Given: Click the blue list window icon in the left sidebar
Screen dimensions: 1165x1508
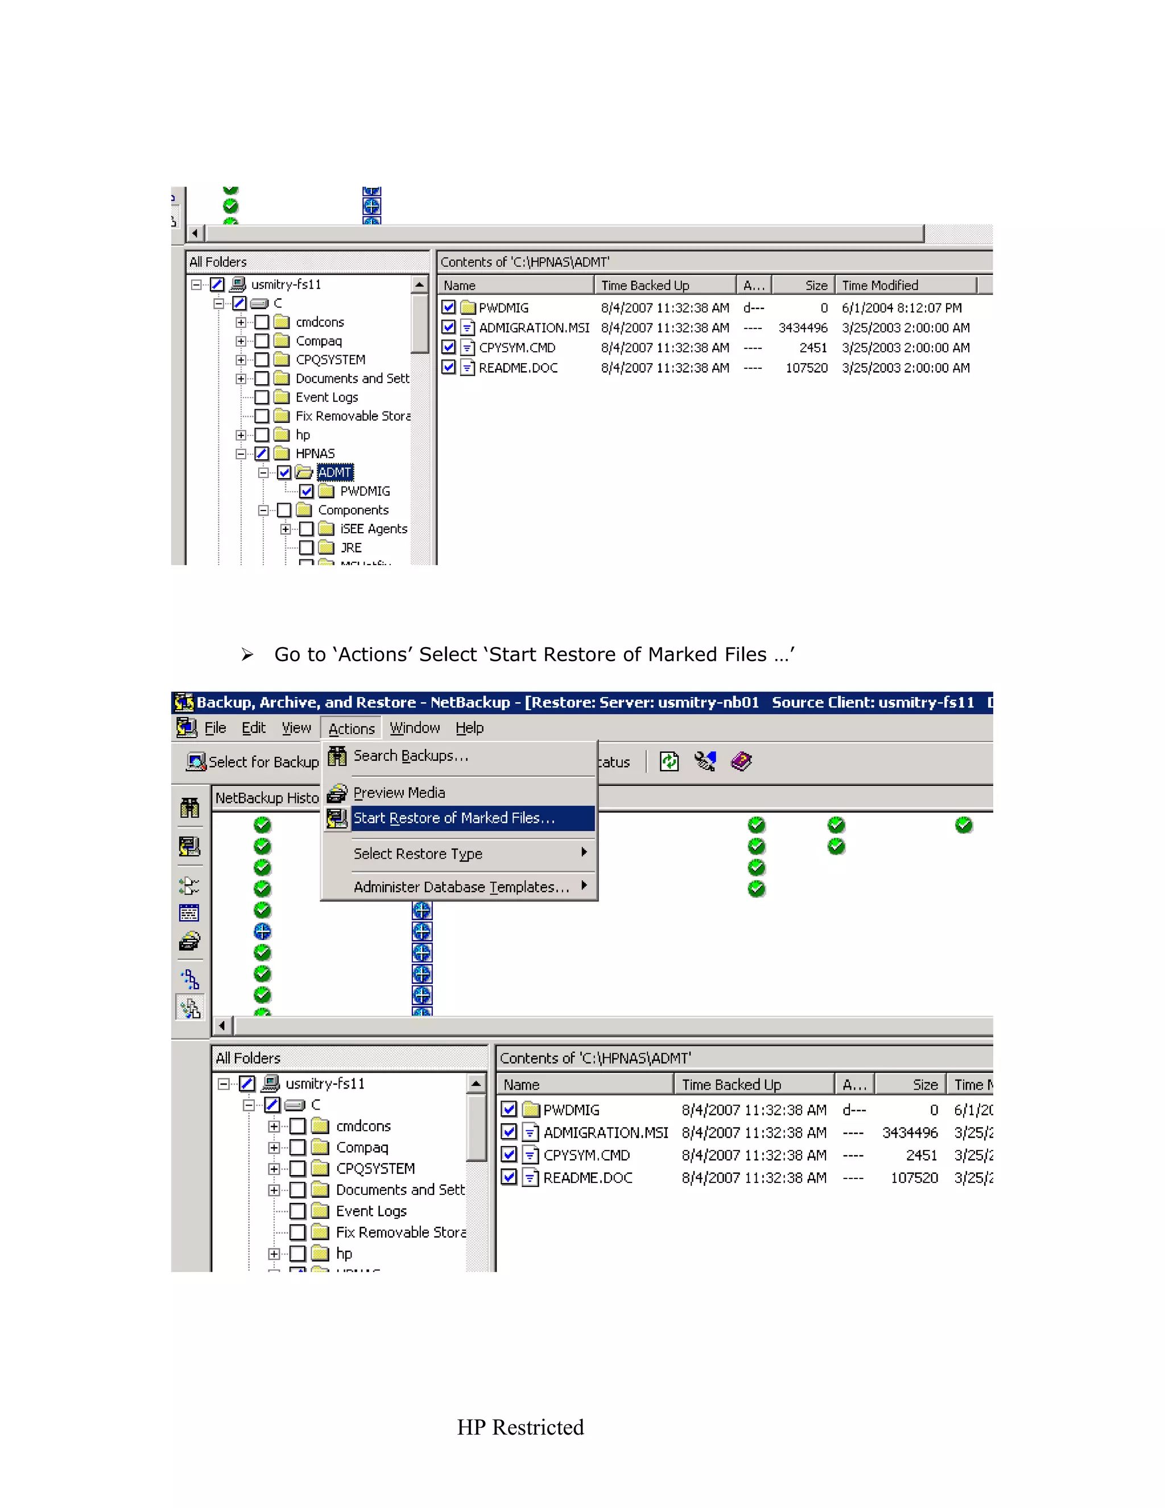Looking at the screenshot, I should coord(189,913).
